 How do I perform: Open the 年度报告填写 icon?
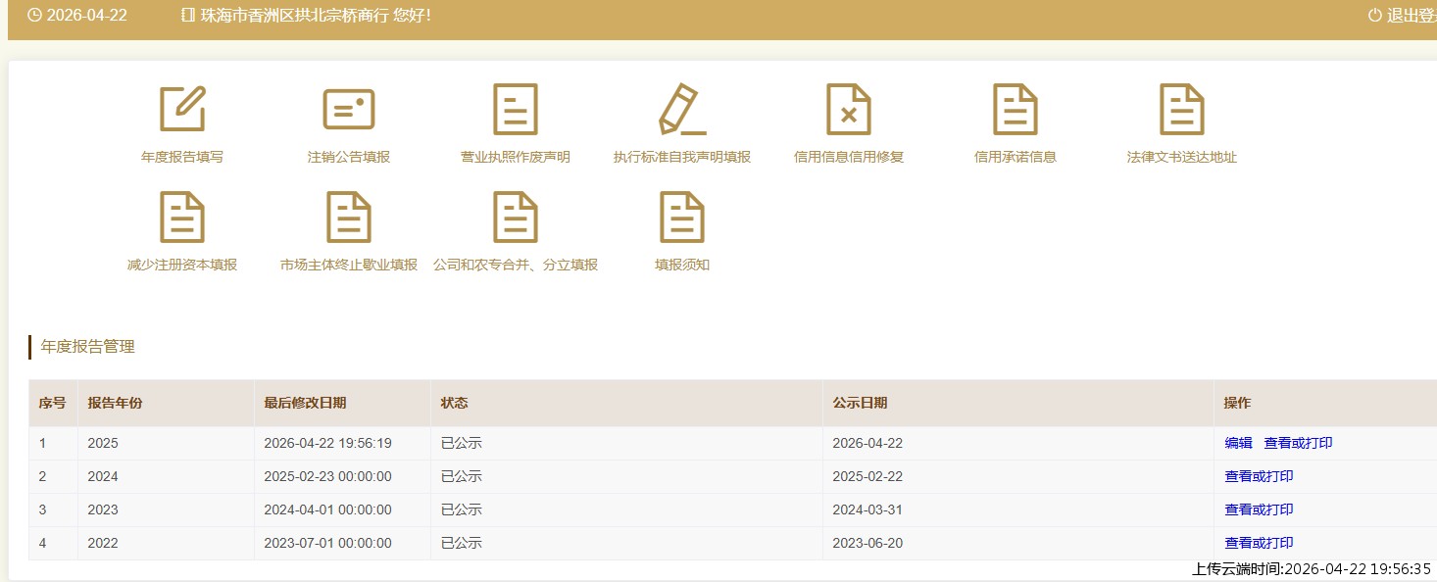(x=182, y=109)
